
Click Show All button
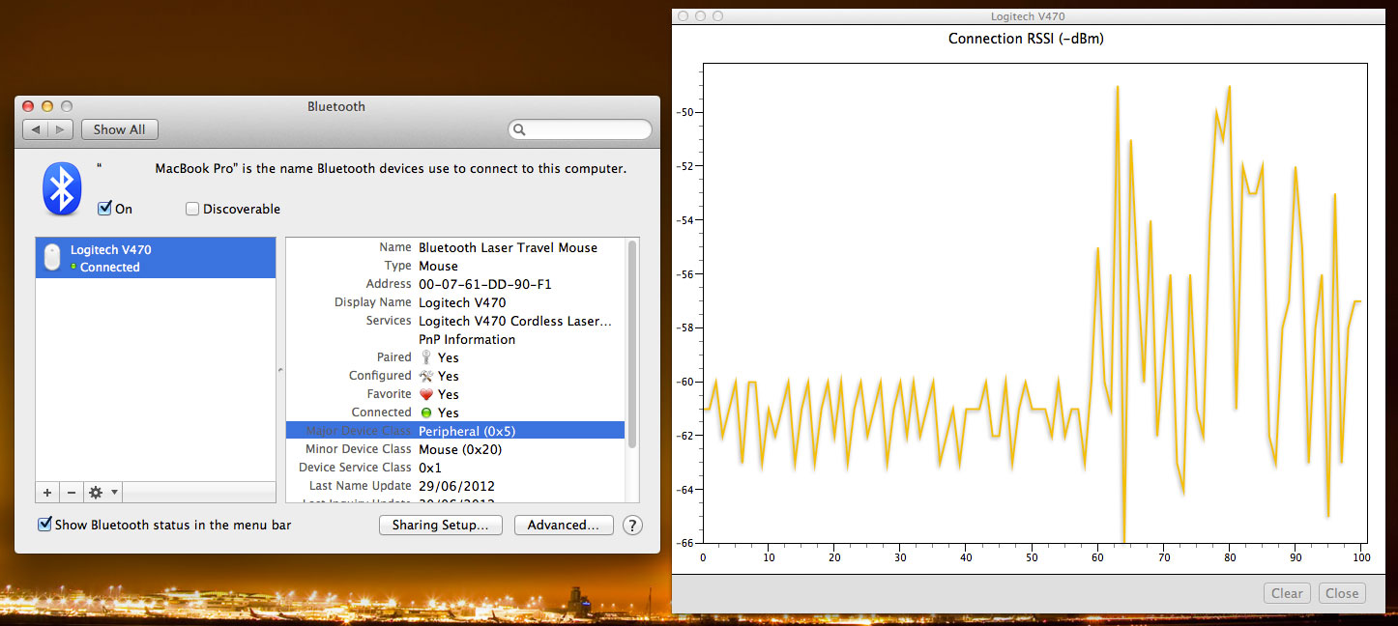click(x=120, y=129)
